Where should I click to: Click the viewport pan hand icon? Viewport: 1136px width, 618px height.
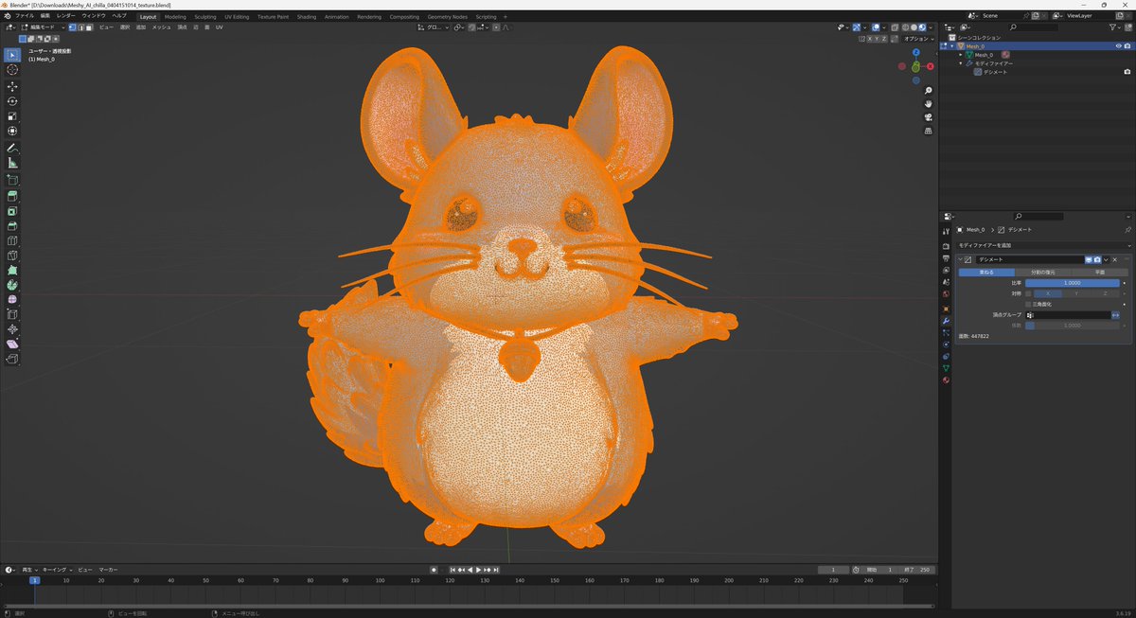[x=929, y=104]
